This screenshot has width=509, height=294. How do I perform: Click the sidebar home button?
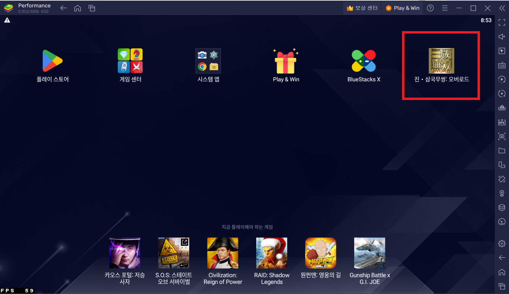coord(502,272)
